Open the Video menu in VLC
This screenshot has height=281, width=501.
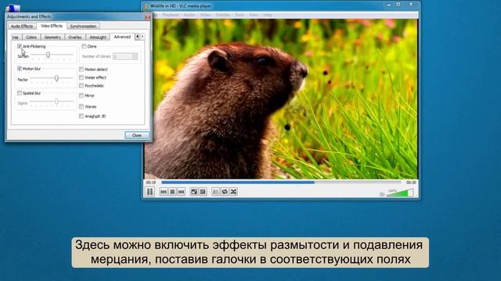[x=205, y=15]
